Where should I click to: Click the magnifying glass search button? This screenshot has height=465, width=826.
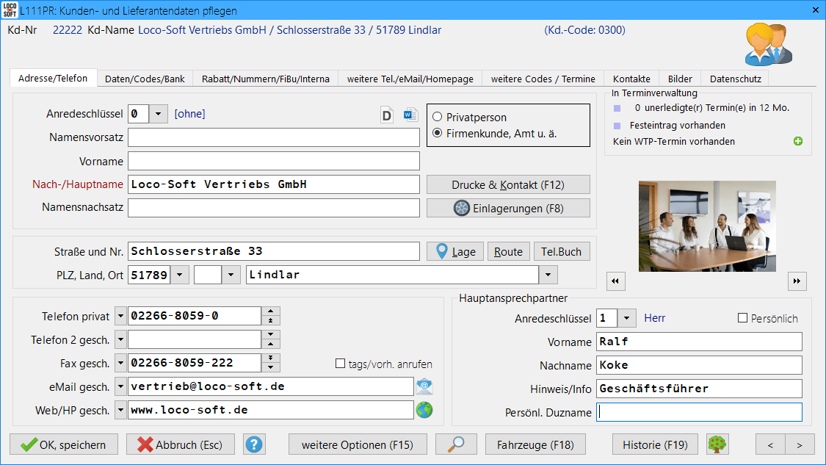[x=456, y=444]
